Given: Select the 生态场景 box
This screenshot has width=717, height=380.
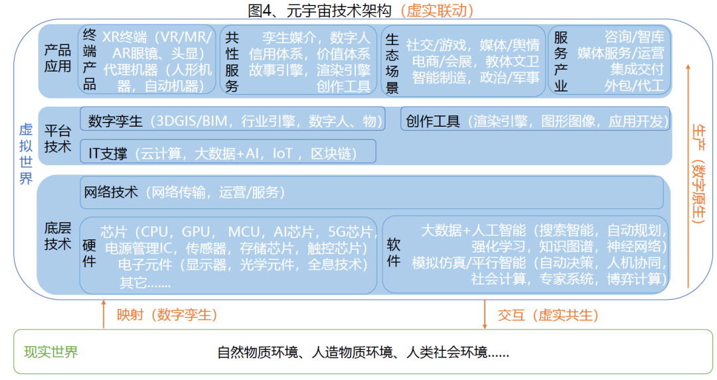Looking at the screenshot, I should tap(463, 60).
